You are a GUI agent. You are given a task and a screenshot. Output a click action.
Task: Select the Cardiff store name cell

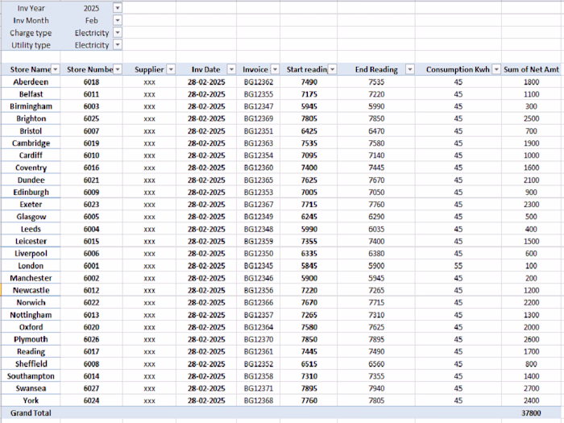(31, 156)
